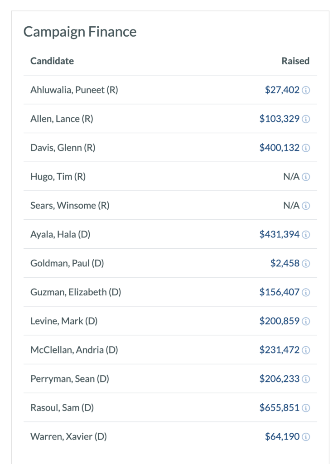Click the $231,472 amount for McClellan
The width and height of the screenshot is (333, 464).
(279, 350)
